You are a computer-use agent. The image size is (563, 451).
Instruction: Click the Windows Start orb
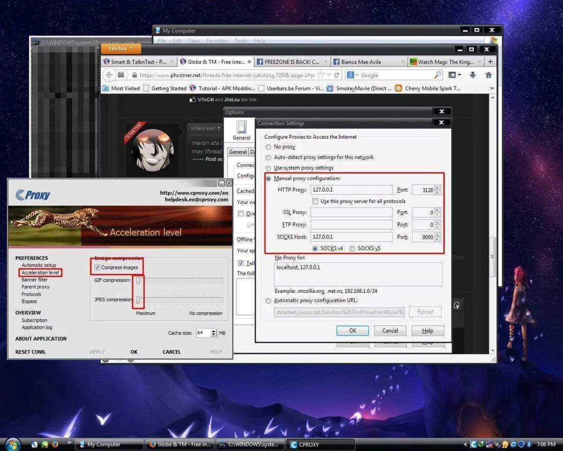click(13, 443)
